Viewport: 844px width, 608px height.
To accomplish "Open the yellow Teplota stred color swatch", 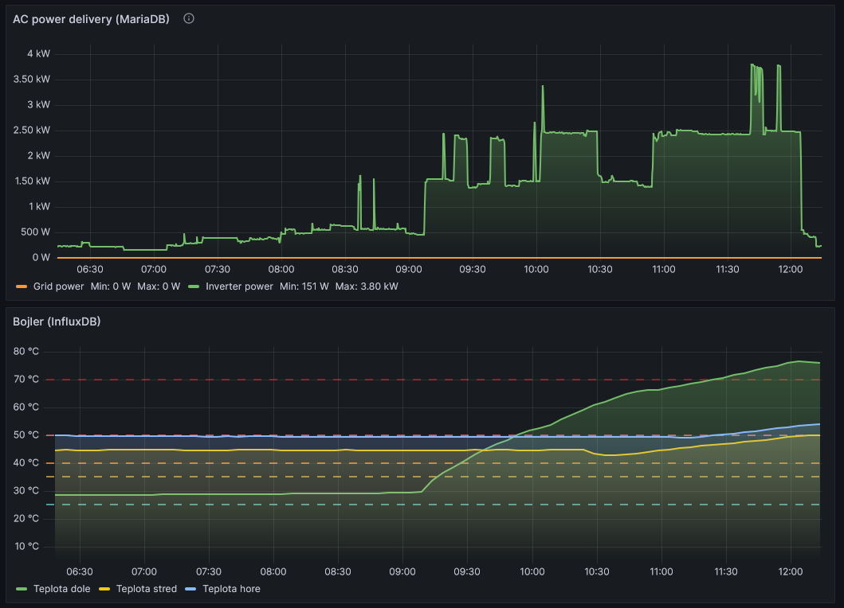I will [x=104, y=589].
